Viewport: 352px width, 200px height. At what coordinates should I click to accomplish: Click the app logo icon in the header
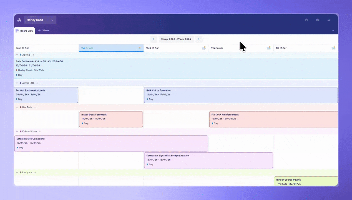(x=19, y=20)
